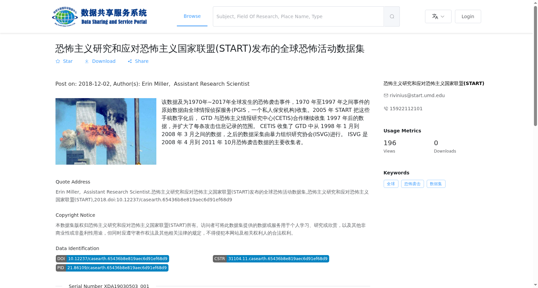Screen dimensions: 538x288
Task: Click the page vertical scrollbar thumb
Action: pos(535,66)
